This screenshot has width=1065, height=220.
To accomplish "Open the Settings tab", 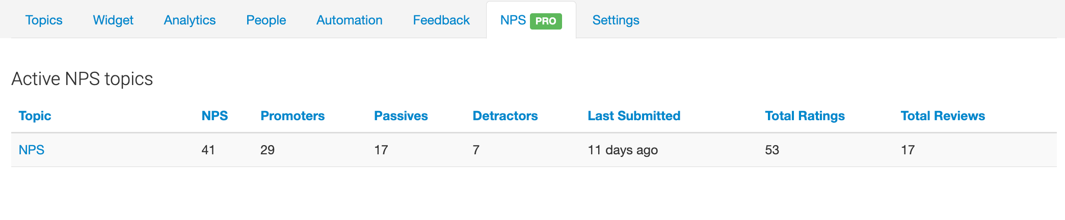I will pos(616,20).
